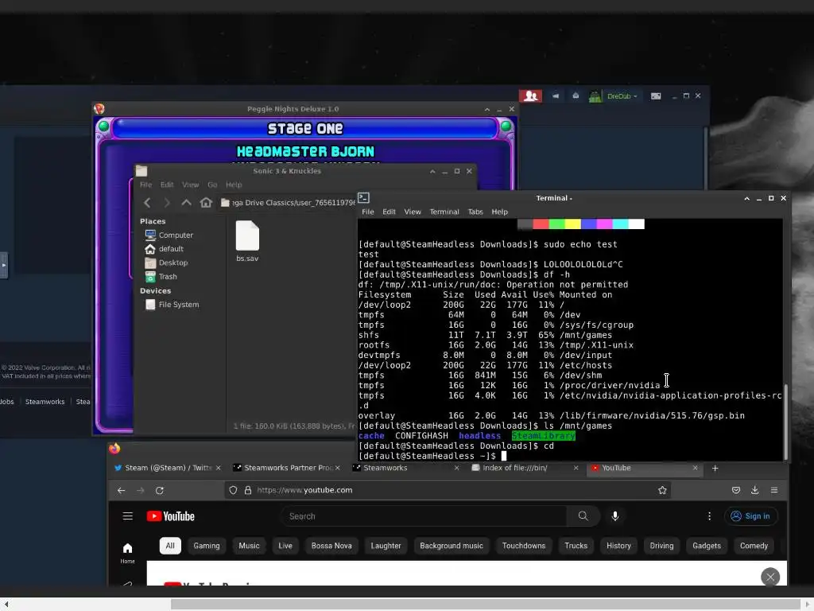
Task: Click YouTube search magnifier button
Action: [x=583, y=516]
